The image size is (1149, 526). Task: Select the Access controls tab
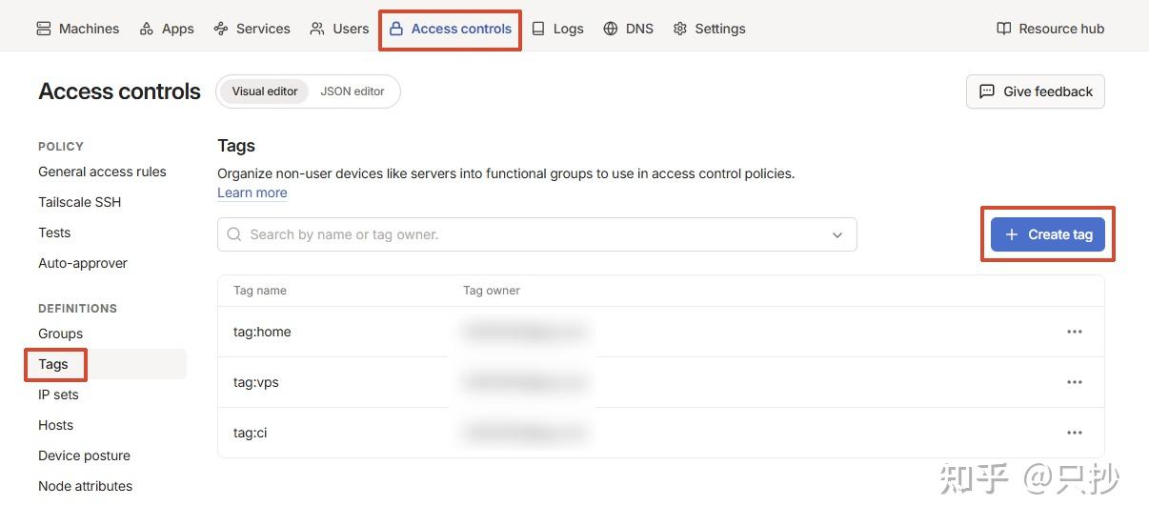pos(451,29)
